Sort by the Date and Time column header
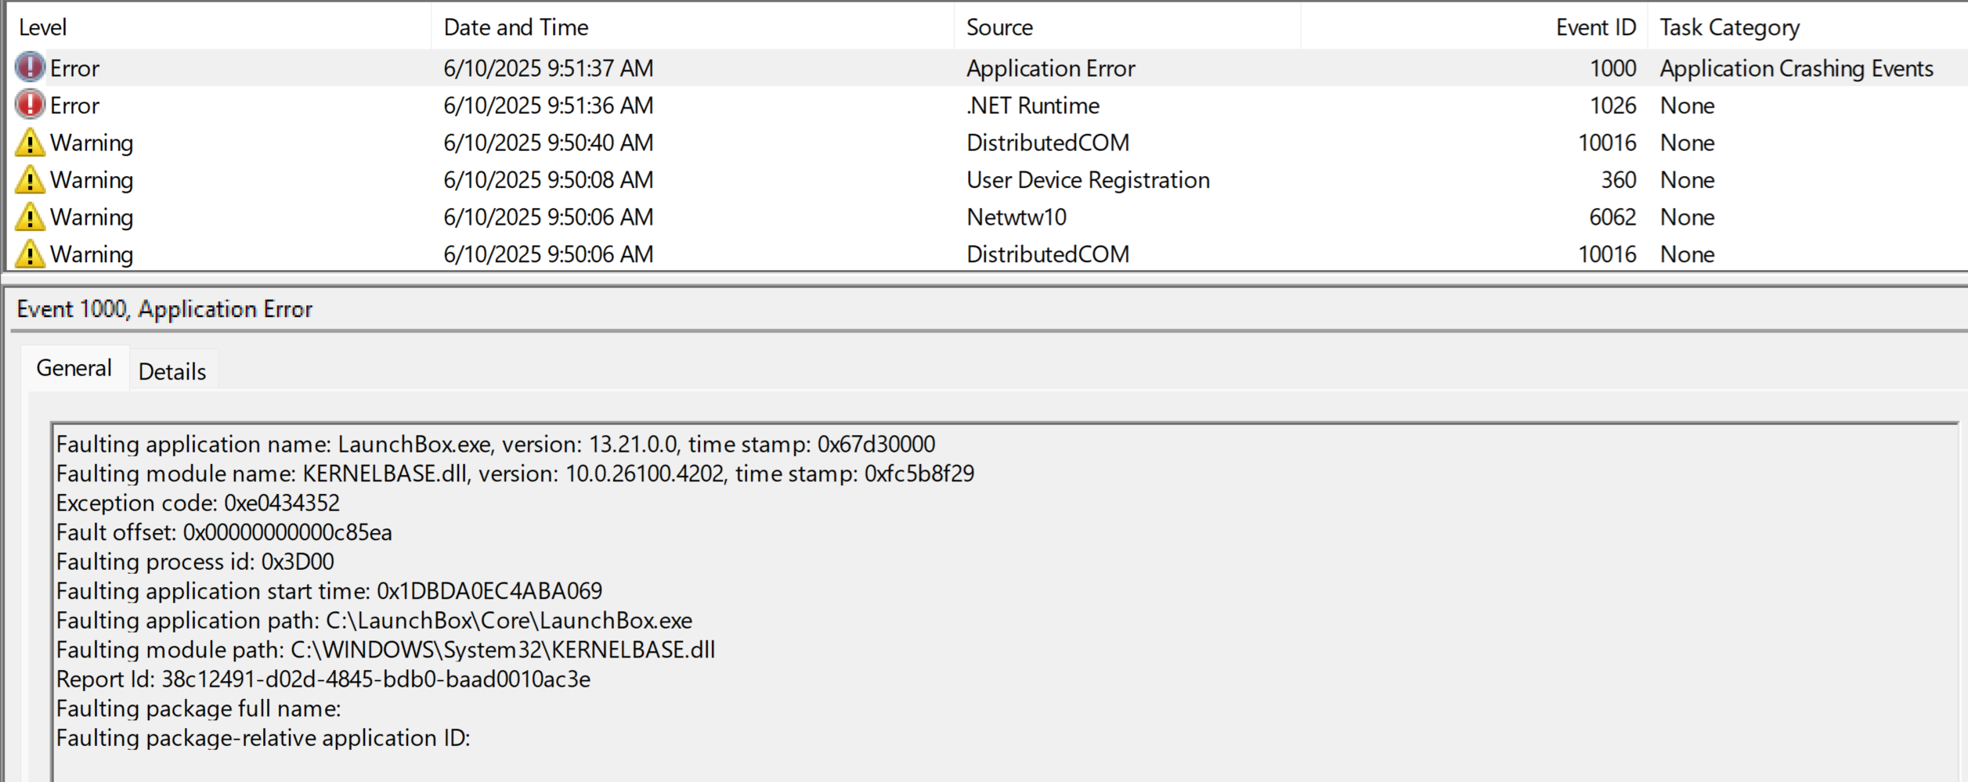1968x782 pixels. (x=516, y=27)
